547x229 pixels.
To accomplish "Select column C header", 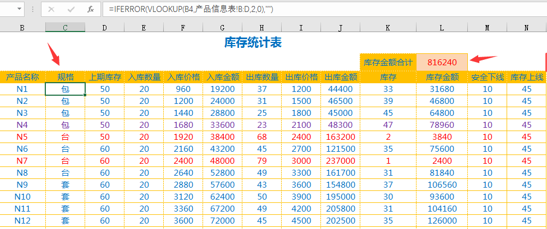I will [65, 27].
